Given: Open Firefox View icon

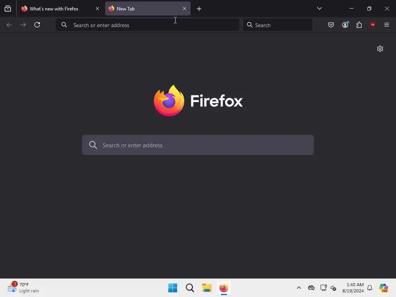Looking at the screenshot, I should pos(8,9).
